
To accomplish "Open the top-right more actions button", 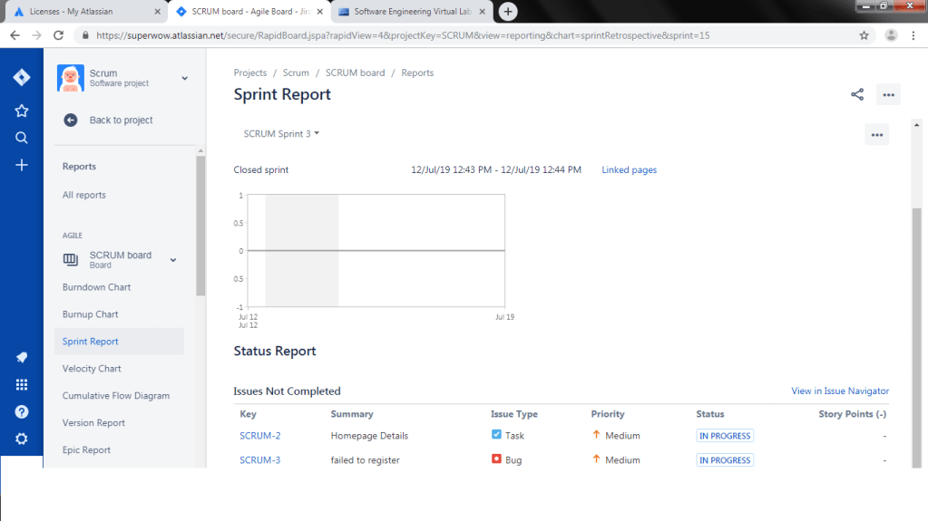I will pyautogui.click(x=888, y=94).
